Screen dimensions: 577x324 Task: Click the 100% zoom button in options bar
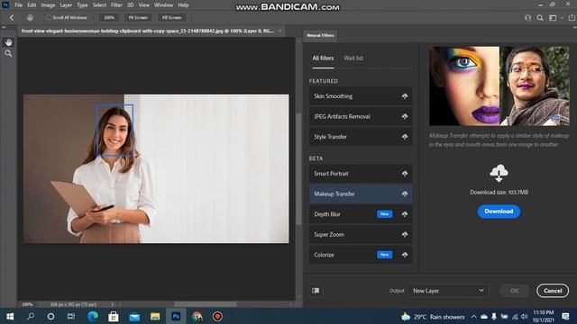109,17
